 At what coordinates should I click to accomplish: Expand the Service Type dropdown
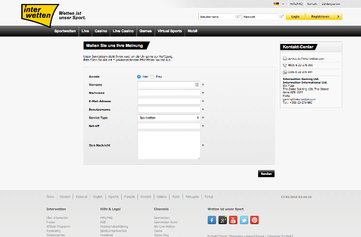(169, 118)
